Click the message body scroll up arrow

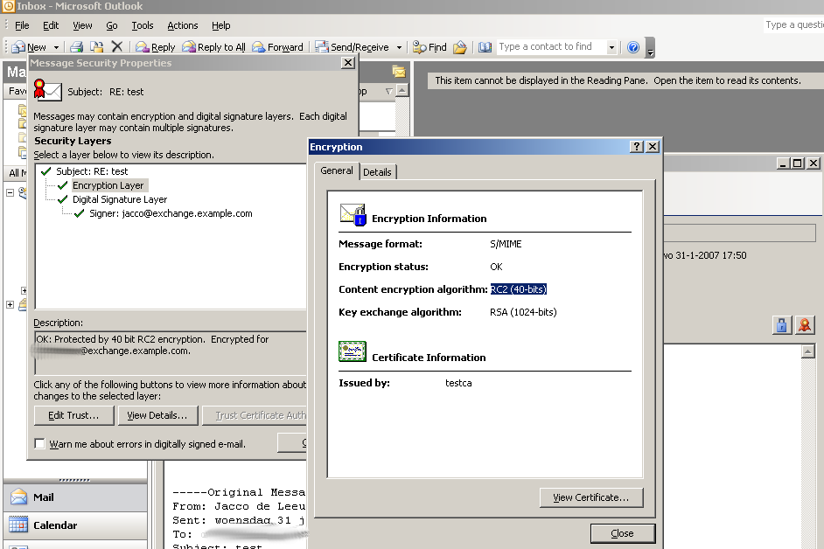808,351
